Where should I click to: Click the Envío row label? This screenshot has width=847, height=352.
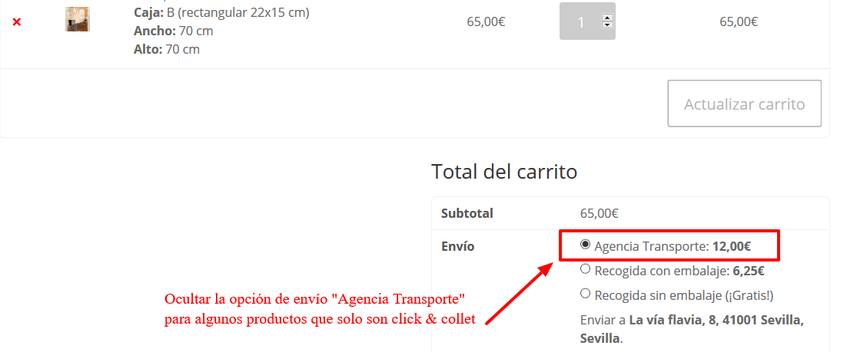coord(457,246)
